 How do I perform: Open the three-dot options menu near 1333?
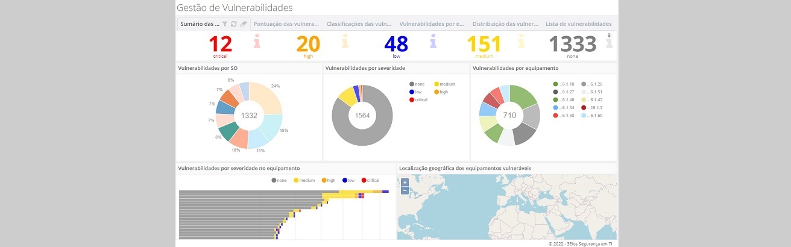click(609, 36)
